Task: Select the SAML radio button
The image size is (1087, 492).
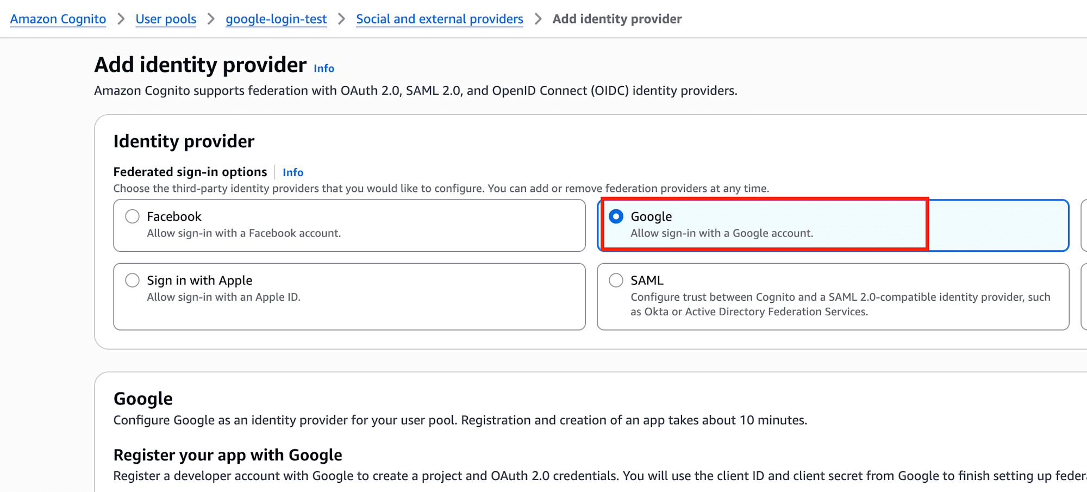Action: [616, 281]
